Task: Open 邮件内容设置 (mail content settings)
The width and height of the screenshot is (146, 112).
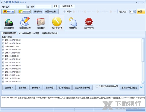Action: [x=25, y=23]
